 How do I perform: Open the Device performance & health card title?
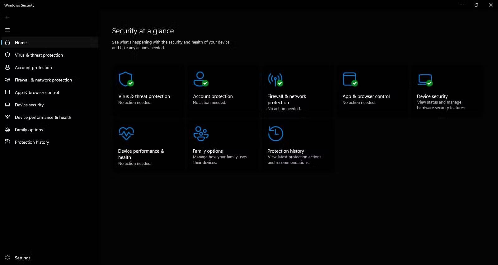(141, 154)
